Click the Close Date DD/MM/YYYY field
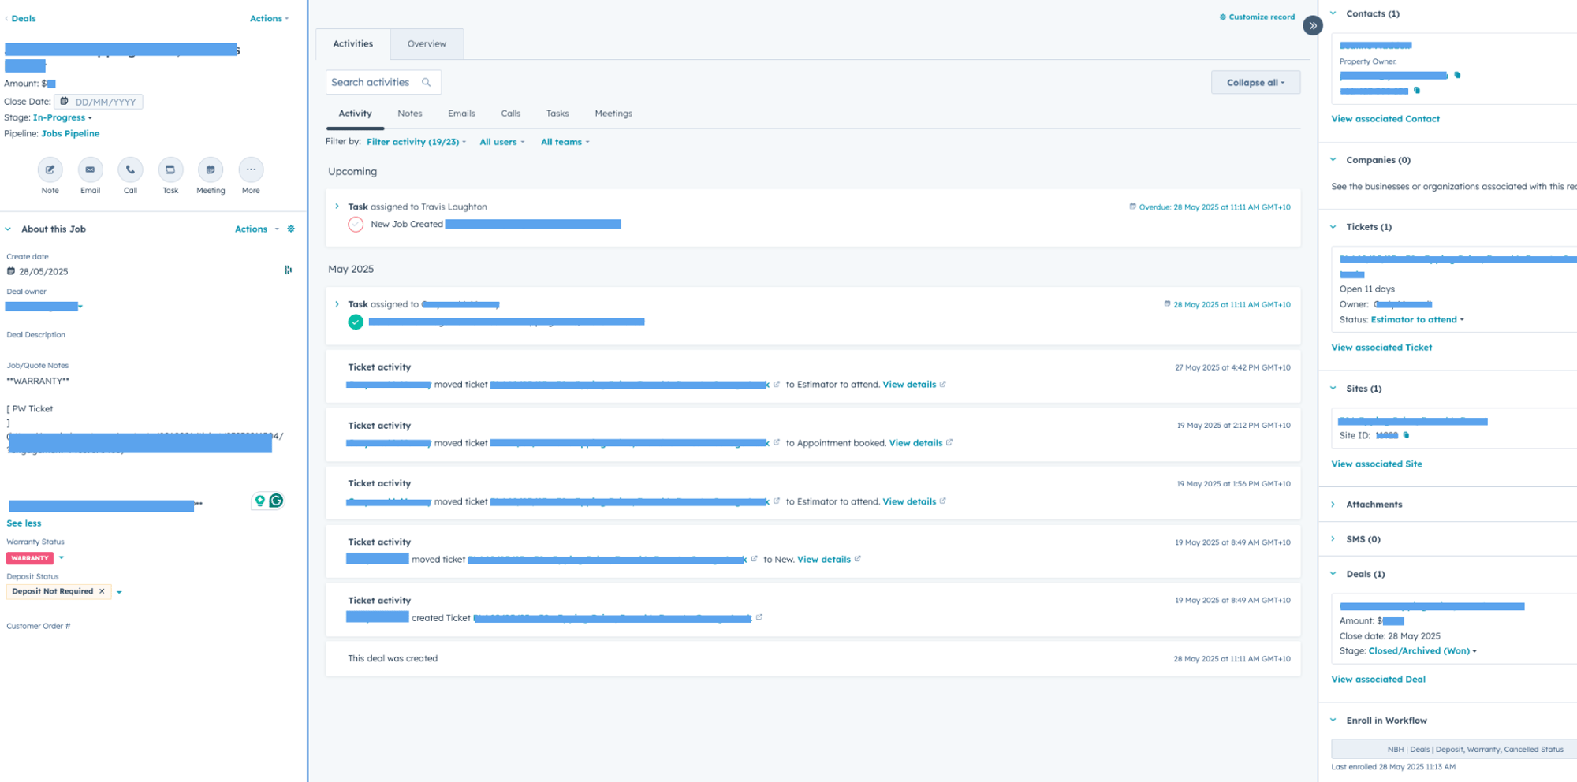The height and width of the screenshot is (782, 1577). tap(99, 102)
